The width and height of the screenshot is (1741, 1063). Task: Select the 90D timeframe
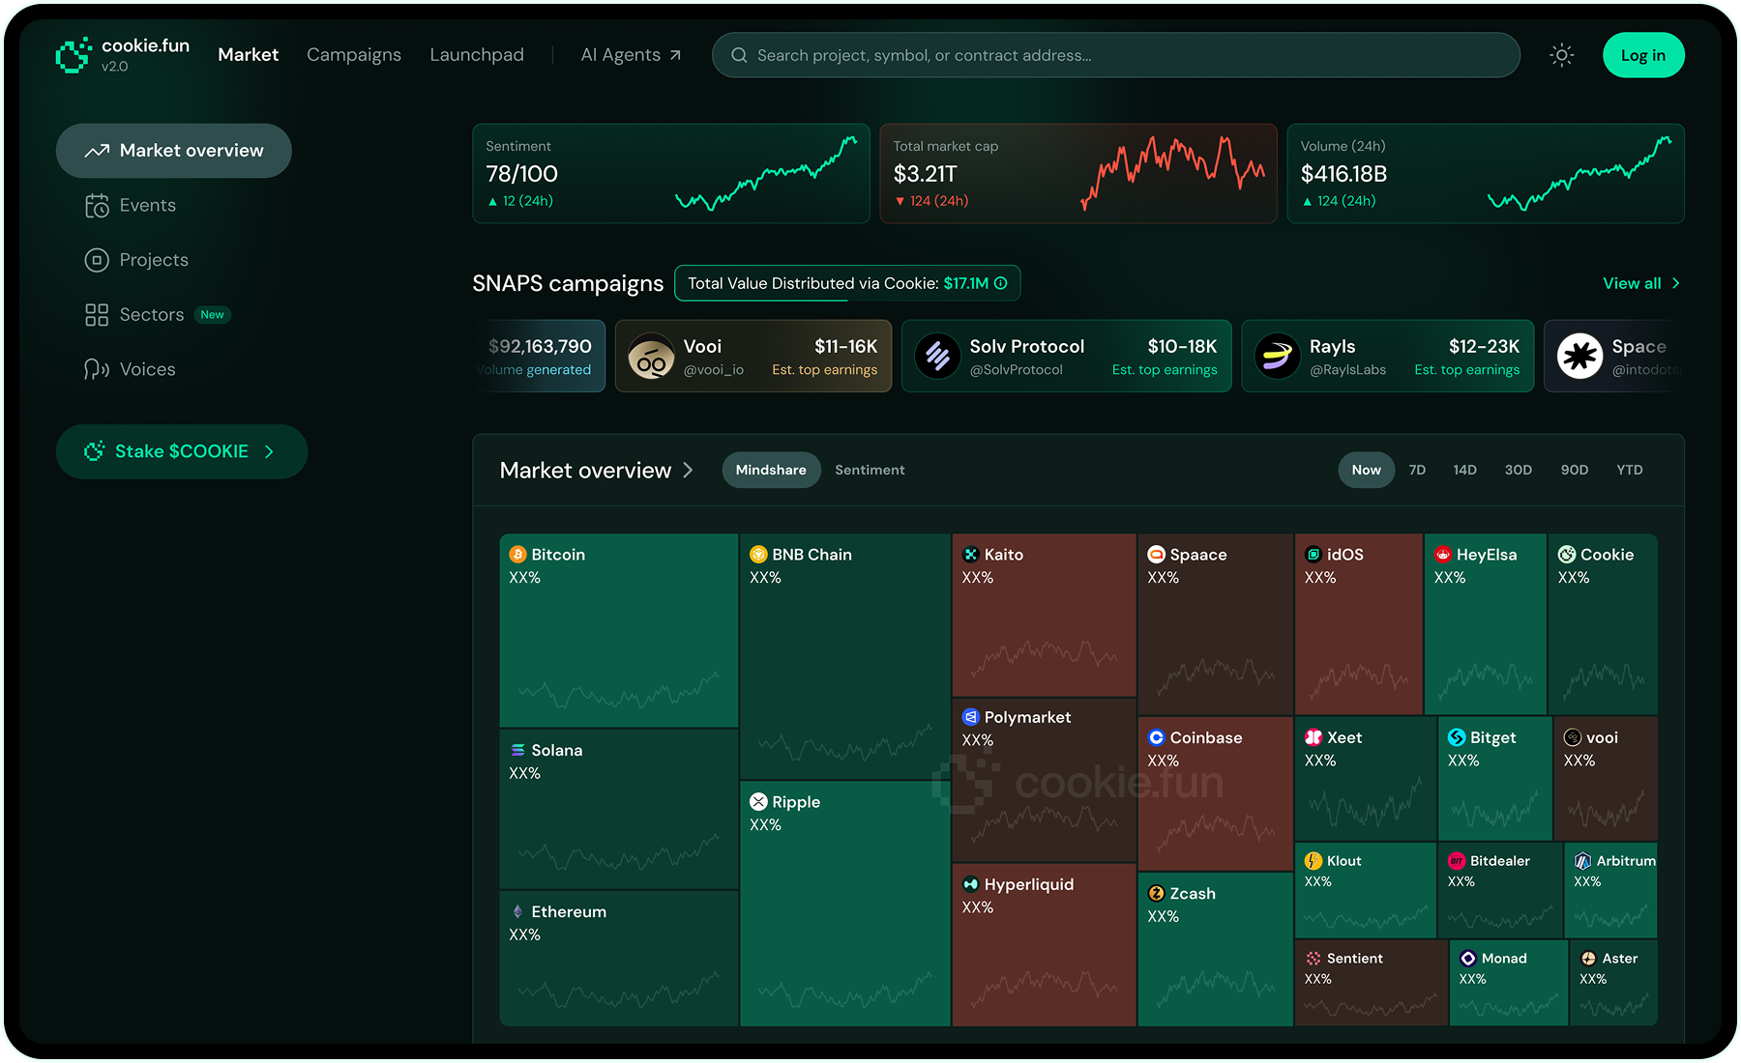1574,470
